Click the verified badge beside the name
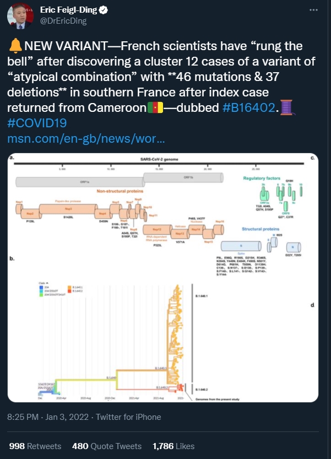This screenshot has width=331, height=459. 99,10
